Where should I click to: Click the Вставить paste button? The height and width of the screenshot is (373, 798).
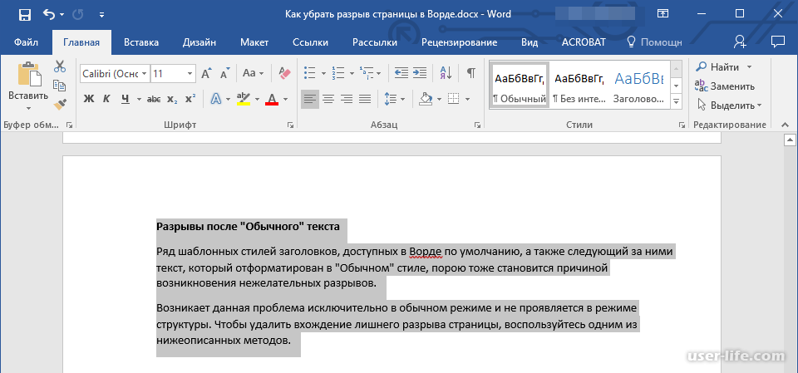pos(28,86)
